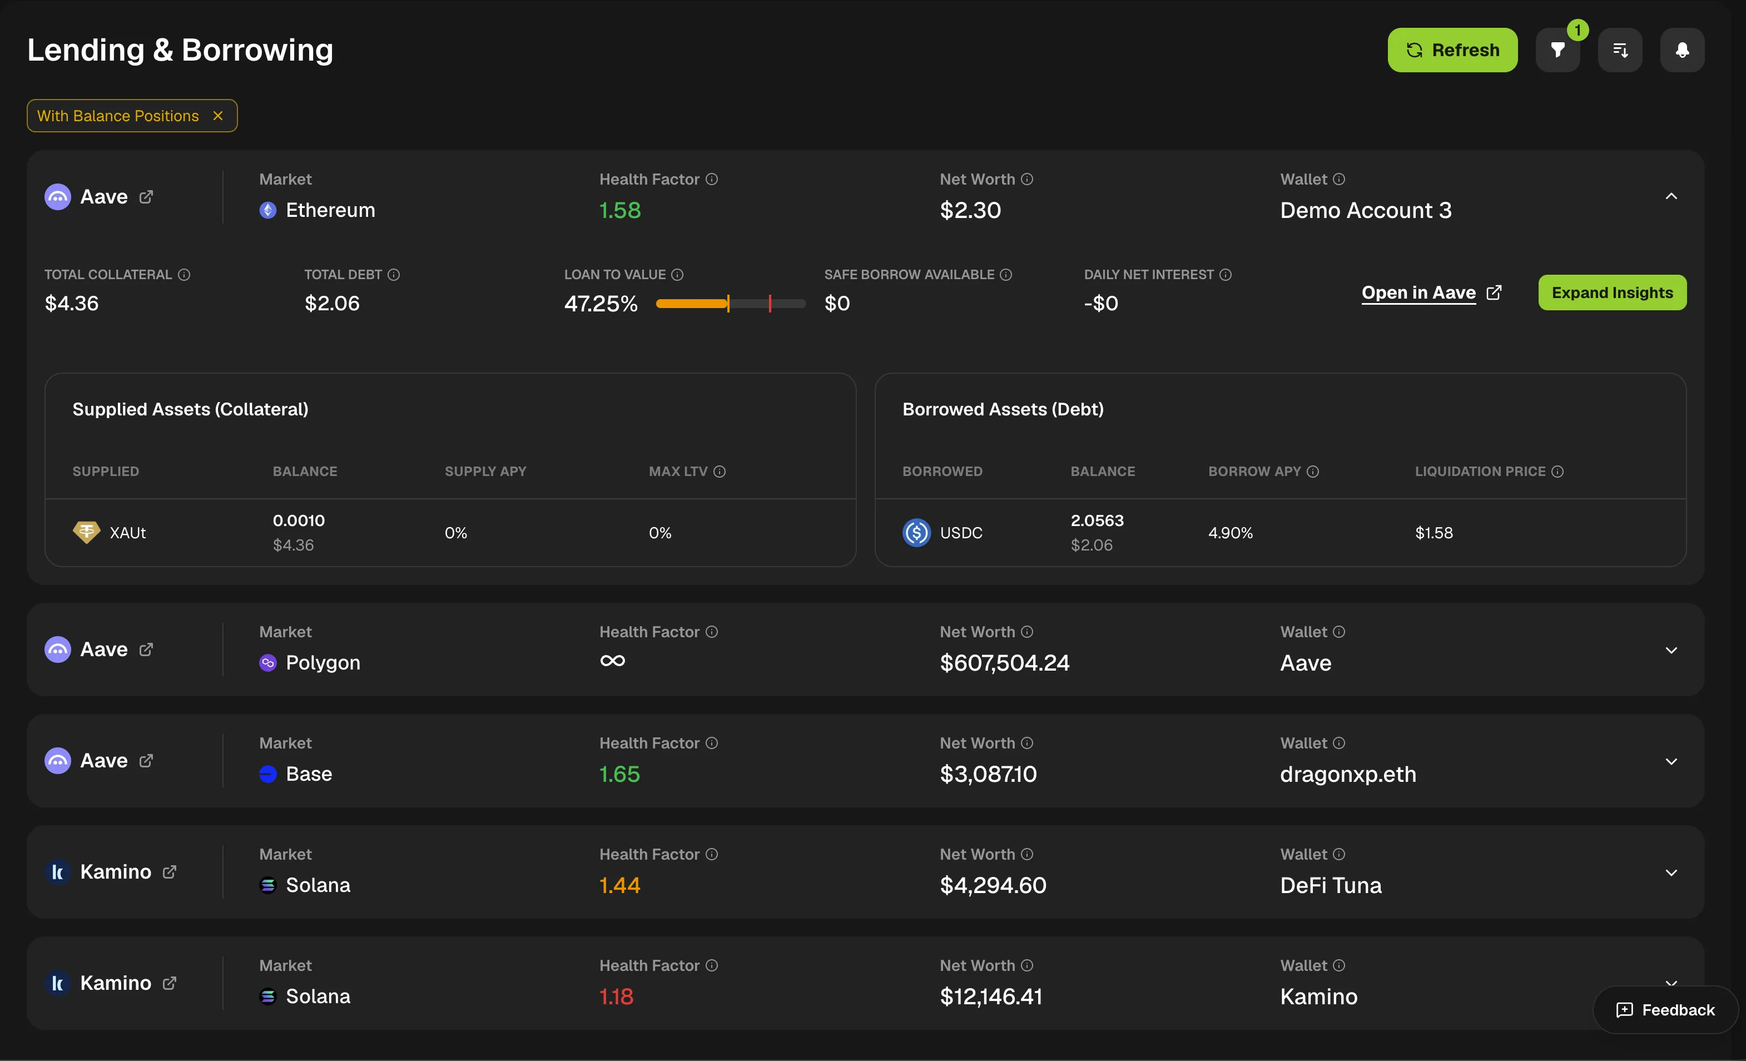Image resolution: width=1746 pixels, height=1061 pixels.
Task: Open Kamino wallet row external link icon
Action: [x=170, y=983]
